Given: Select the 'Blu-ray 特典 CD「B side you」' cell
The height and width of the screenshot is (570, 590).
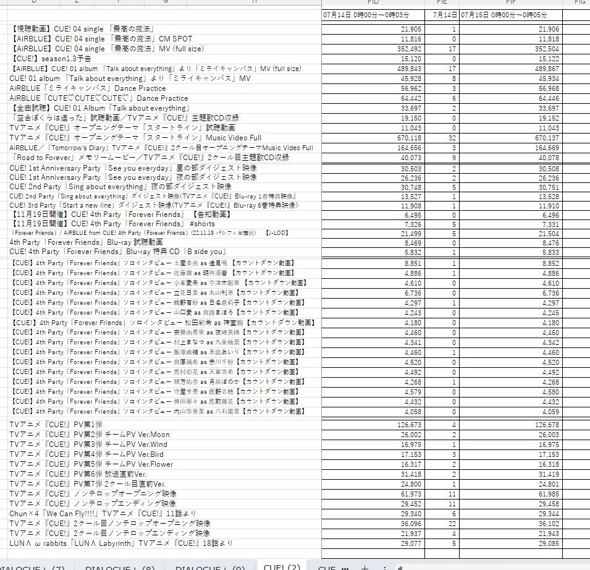Looking at the screenshot, I should 164,252.
